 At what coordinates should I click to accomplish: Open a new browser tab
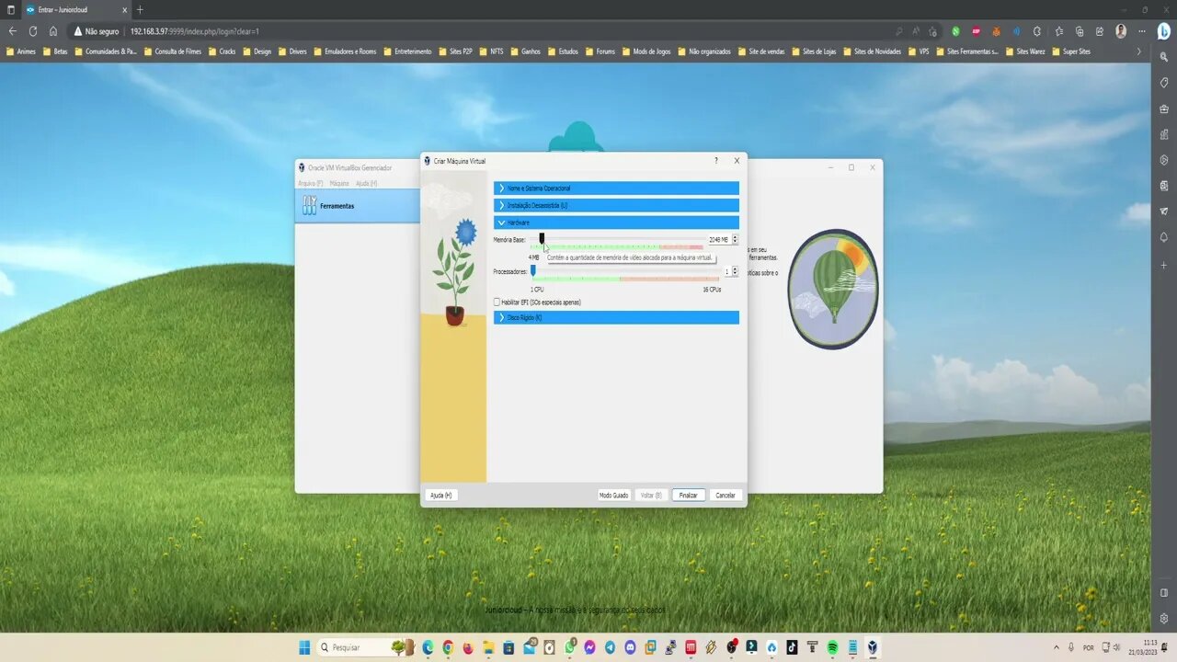pos(140,9)
